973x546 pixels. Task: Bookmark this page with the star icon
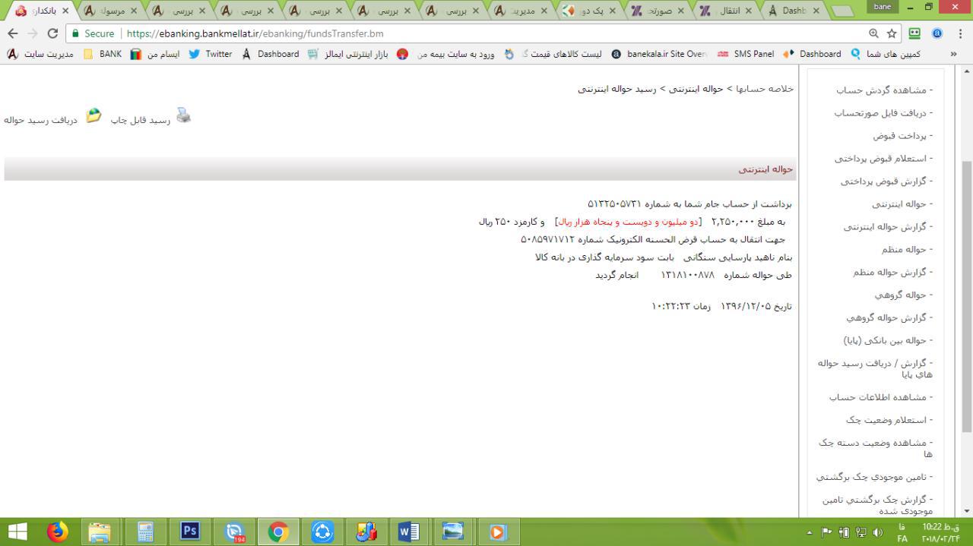tap(892, 33)
